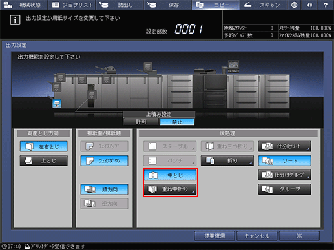Click the stack icon on 仕分けグループ

coord(267,175)
